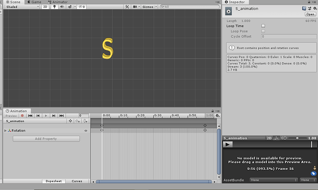Expand the Rotation property

pos(6,131)
